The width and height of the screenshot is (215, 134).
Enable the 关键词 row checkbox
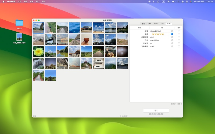tap(179, 43)
